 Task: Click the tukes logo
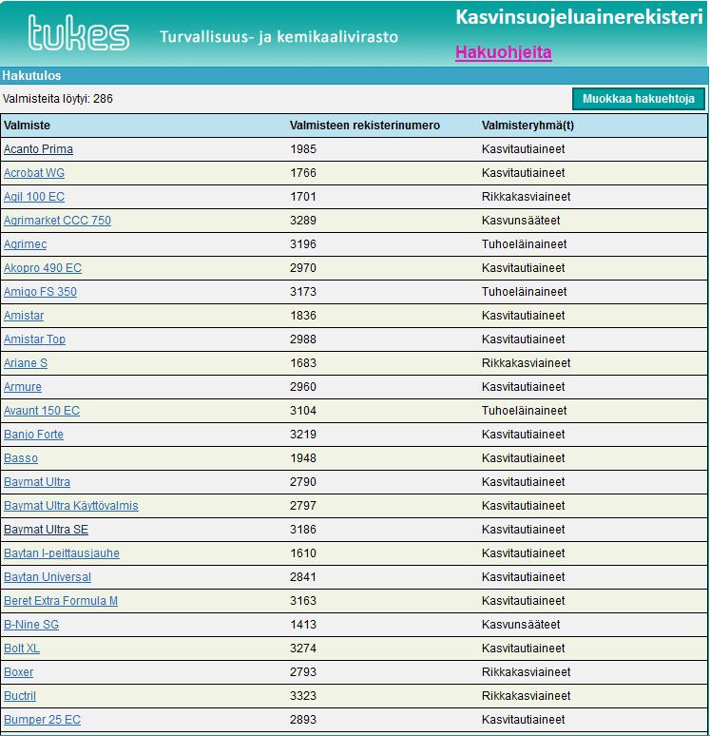point(78,32)
